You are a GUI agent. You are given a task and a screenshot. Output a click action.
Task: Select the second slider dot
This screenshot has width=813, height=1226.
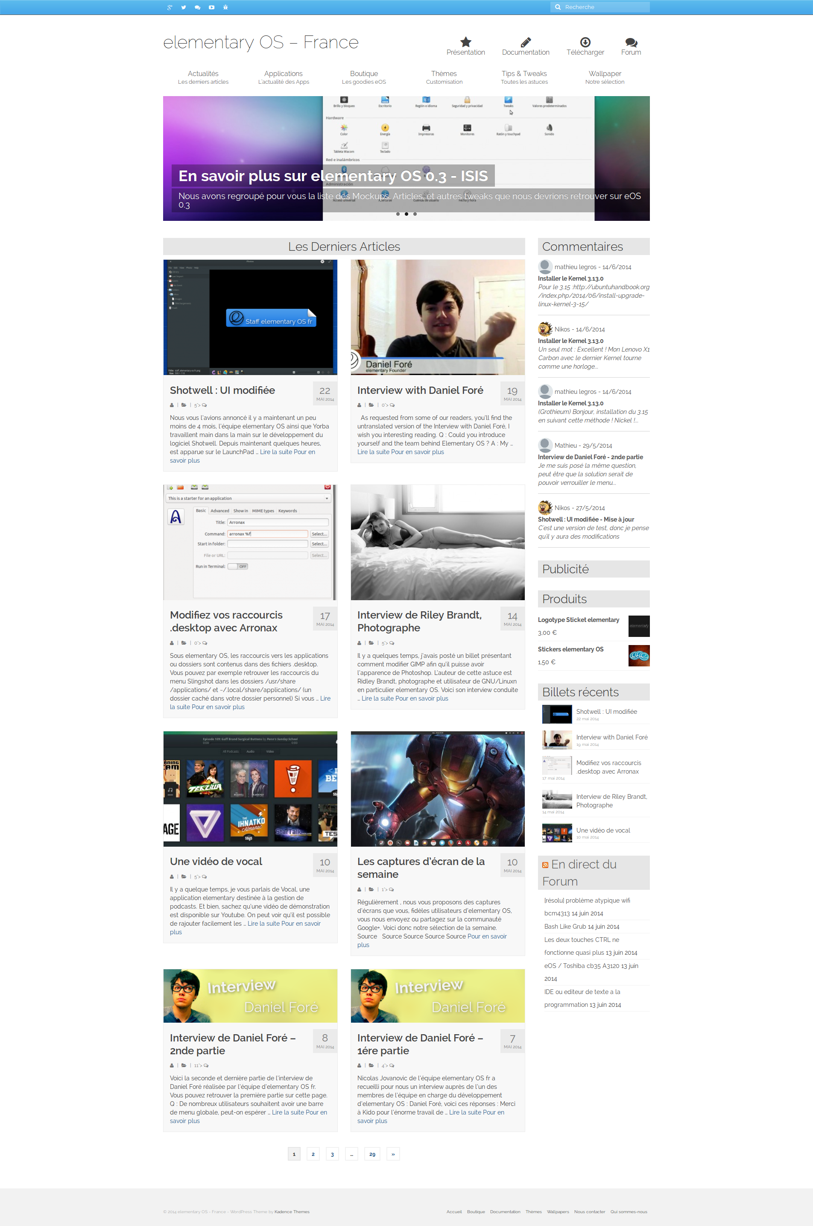[406, 214]
